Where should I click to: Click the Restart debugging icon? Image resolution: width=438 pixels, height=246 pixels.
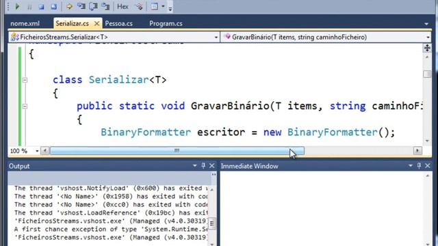pos(53,7)
